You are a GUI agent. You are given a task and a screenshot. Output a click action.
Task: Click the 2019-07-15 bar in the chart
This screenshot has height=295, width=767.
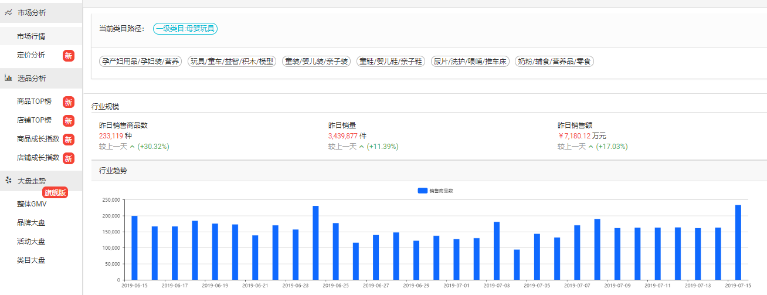(x=738, y=242)
